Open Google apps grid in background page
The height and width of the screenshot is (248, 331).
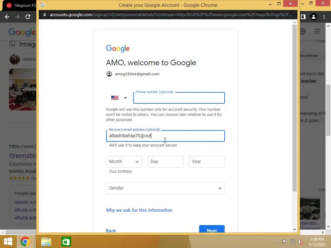[x=317, y=31]
